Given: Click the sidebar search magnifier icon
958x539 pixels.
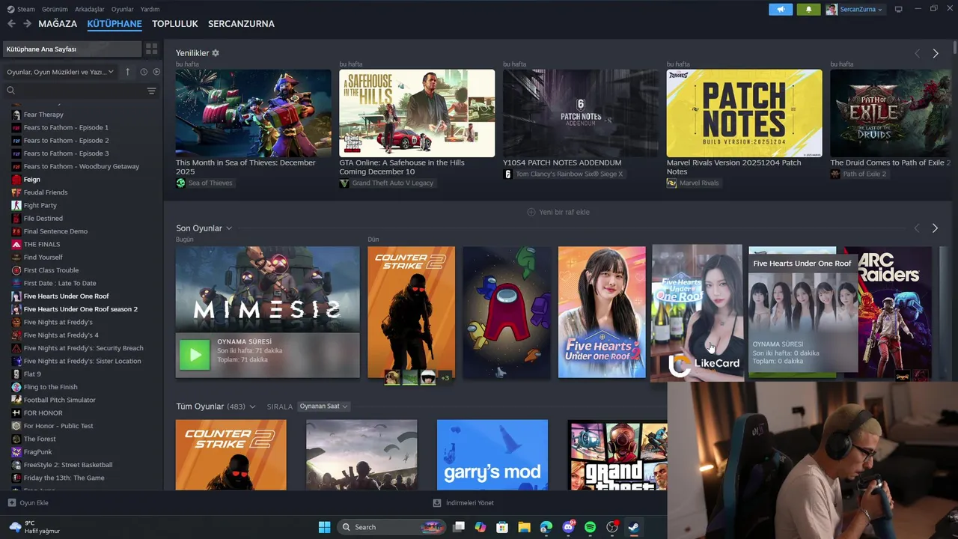Looking at the screenshot, I should click(10, 91).
